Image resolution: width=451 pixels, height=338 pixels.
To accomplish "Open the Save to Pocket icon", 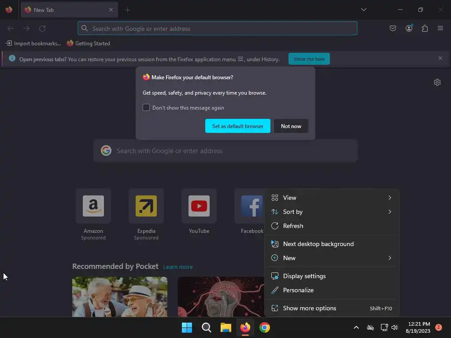I will point(392,28).
